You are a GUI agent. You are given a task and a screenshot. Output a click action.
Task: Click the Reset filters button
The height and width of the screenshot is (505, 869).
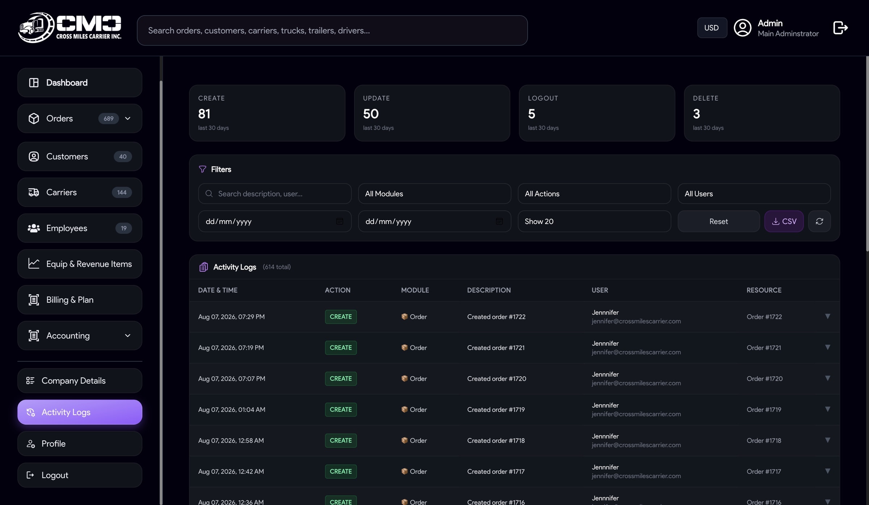click(x=718, y=221)
